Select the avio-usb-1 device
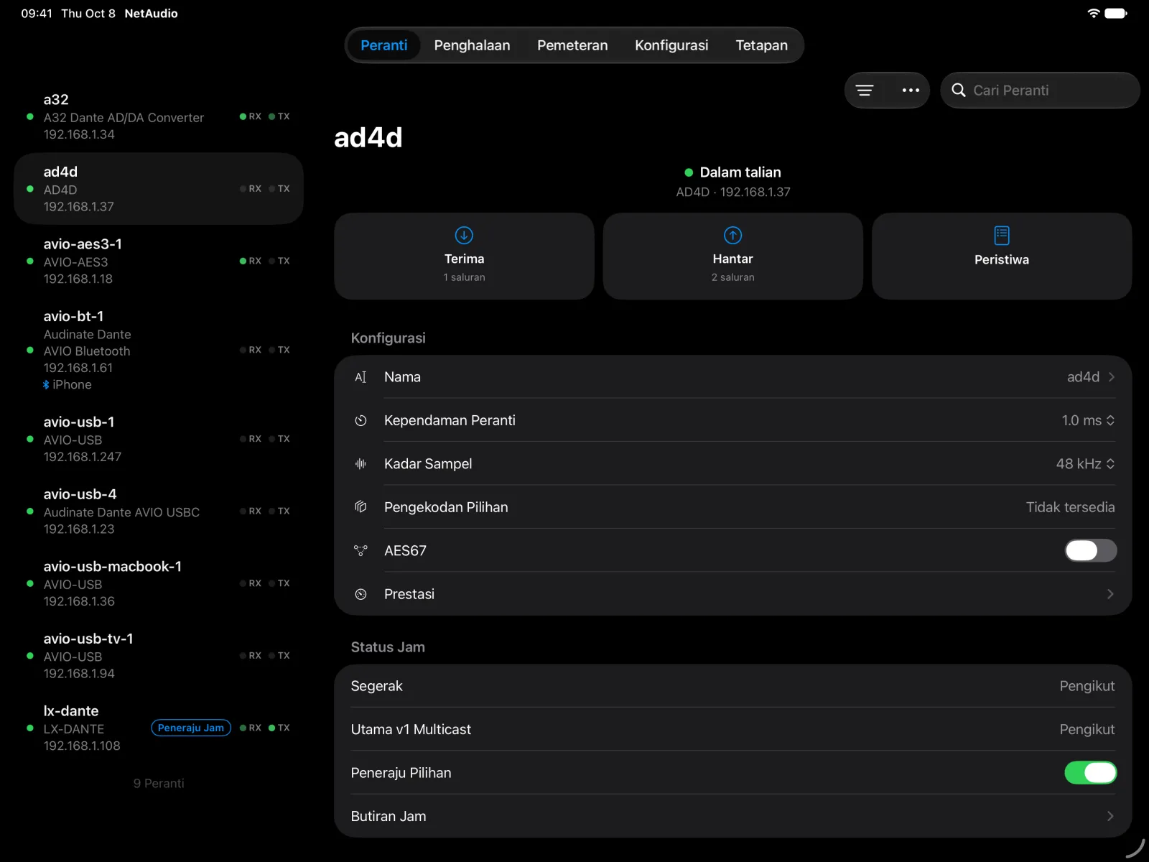This screenshot has height=862, width=1149. click(x=159, y=439)
